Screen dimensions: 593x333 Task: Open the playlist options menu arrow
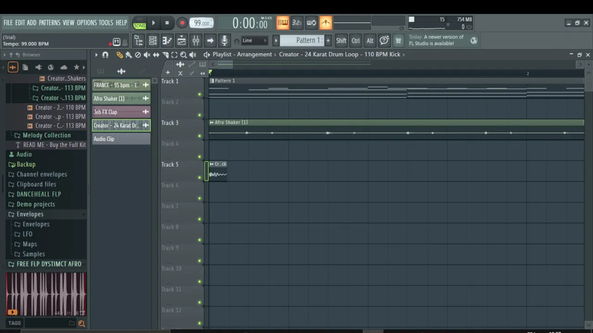coord(96,55)
